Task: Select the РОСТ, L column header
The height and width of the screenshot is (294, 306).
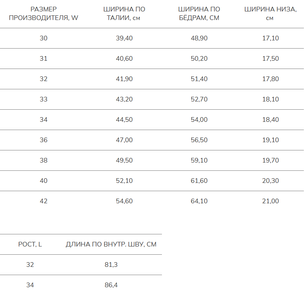Action: click(x=30, y=244)
